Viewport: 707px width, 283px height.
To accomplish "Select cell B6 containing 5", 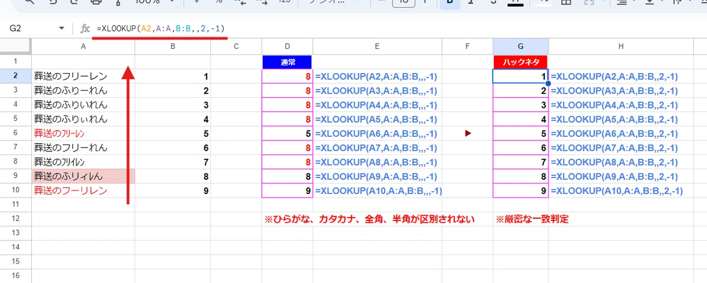I will [173, 133].
